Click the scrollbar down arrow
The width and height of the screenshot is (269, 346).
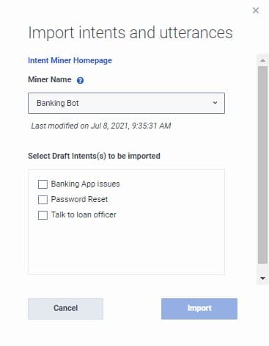pos(262,278)
